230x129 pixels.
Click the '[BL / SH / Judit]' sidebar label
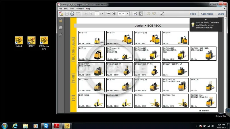(73, 49)
